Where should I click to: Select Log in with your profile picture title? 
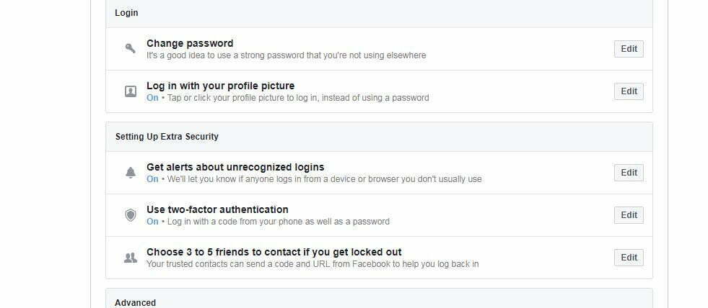click(x=220, y=86)
